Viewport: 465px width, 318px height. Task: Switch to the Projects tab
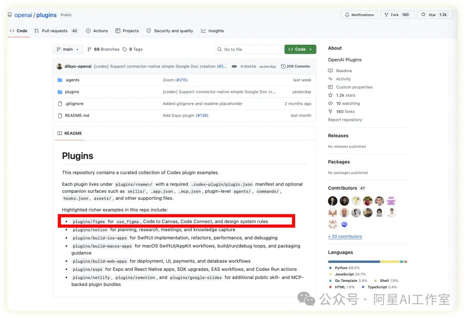coord(127,31)
